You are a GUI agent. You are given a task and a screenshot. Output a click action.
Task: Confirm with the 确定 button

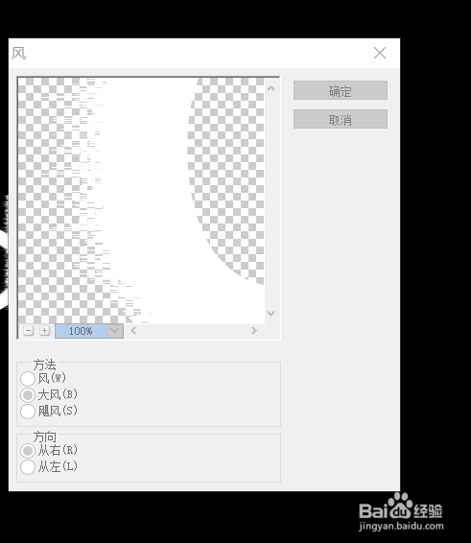[341, 90]
